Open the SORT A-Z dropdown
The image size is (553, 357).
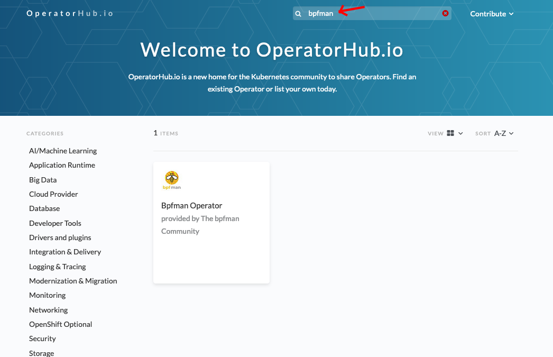pyautogui.click(x=500, y=133)
